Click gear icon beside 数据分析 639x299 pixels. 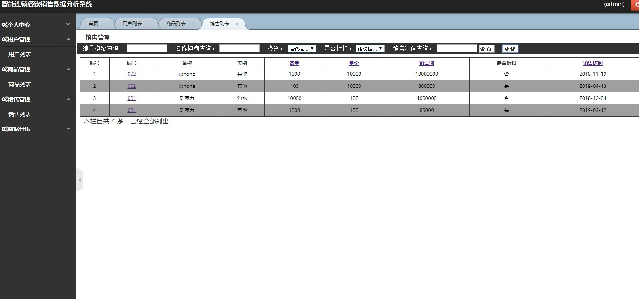coord(4,129)
